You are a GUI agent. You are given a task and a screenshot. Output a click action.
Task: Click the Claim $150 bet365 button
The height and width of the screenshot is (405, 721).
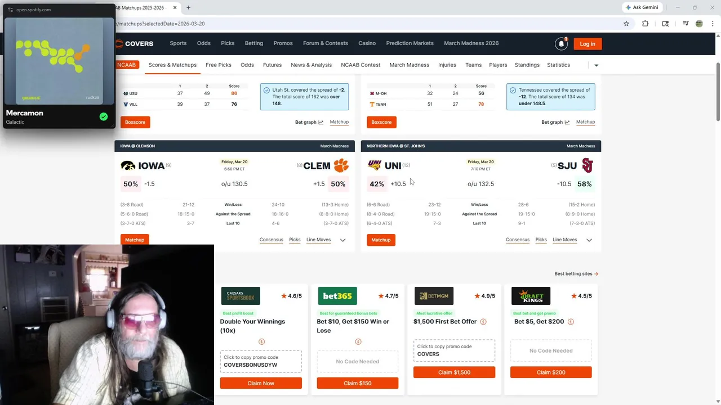pos(358,383)
